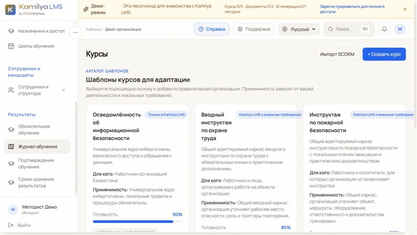Click the book icon beside Журнал обучения
The height and width of the screenshot is (235, 417).
[11, 147]
